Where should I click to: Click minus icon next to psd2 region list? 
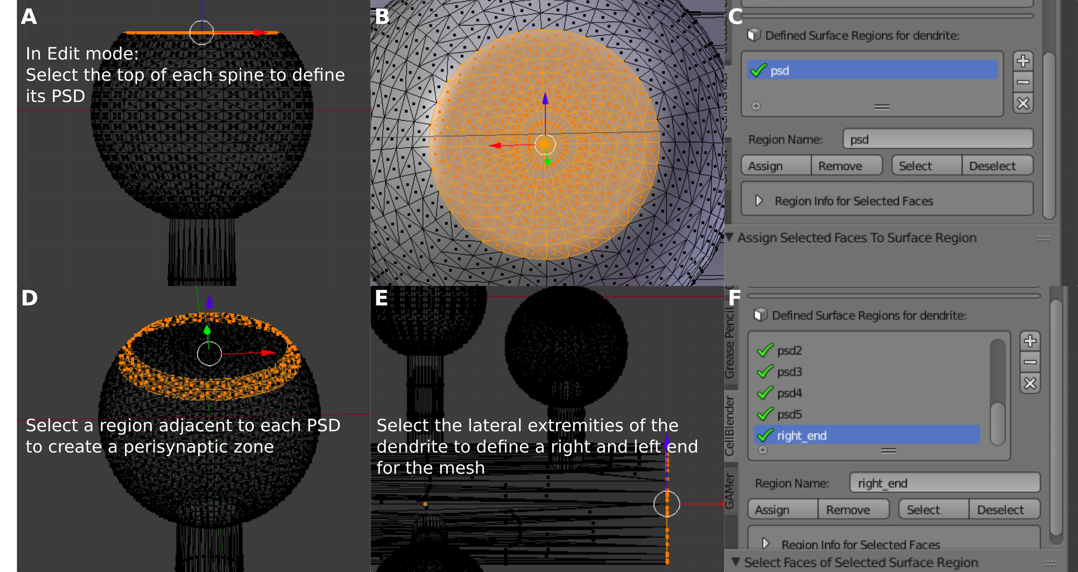pos(1030,362)
